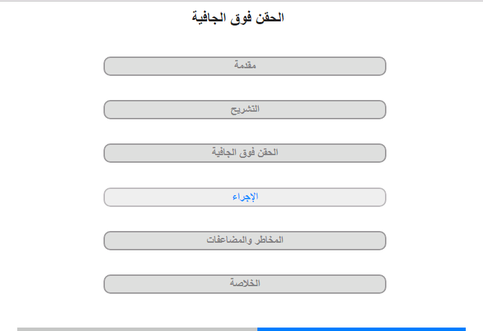Choose the Introduction (مقدمة) menu entry
This screenshot has width=483, height=331.
tap(245, 66)
